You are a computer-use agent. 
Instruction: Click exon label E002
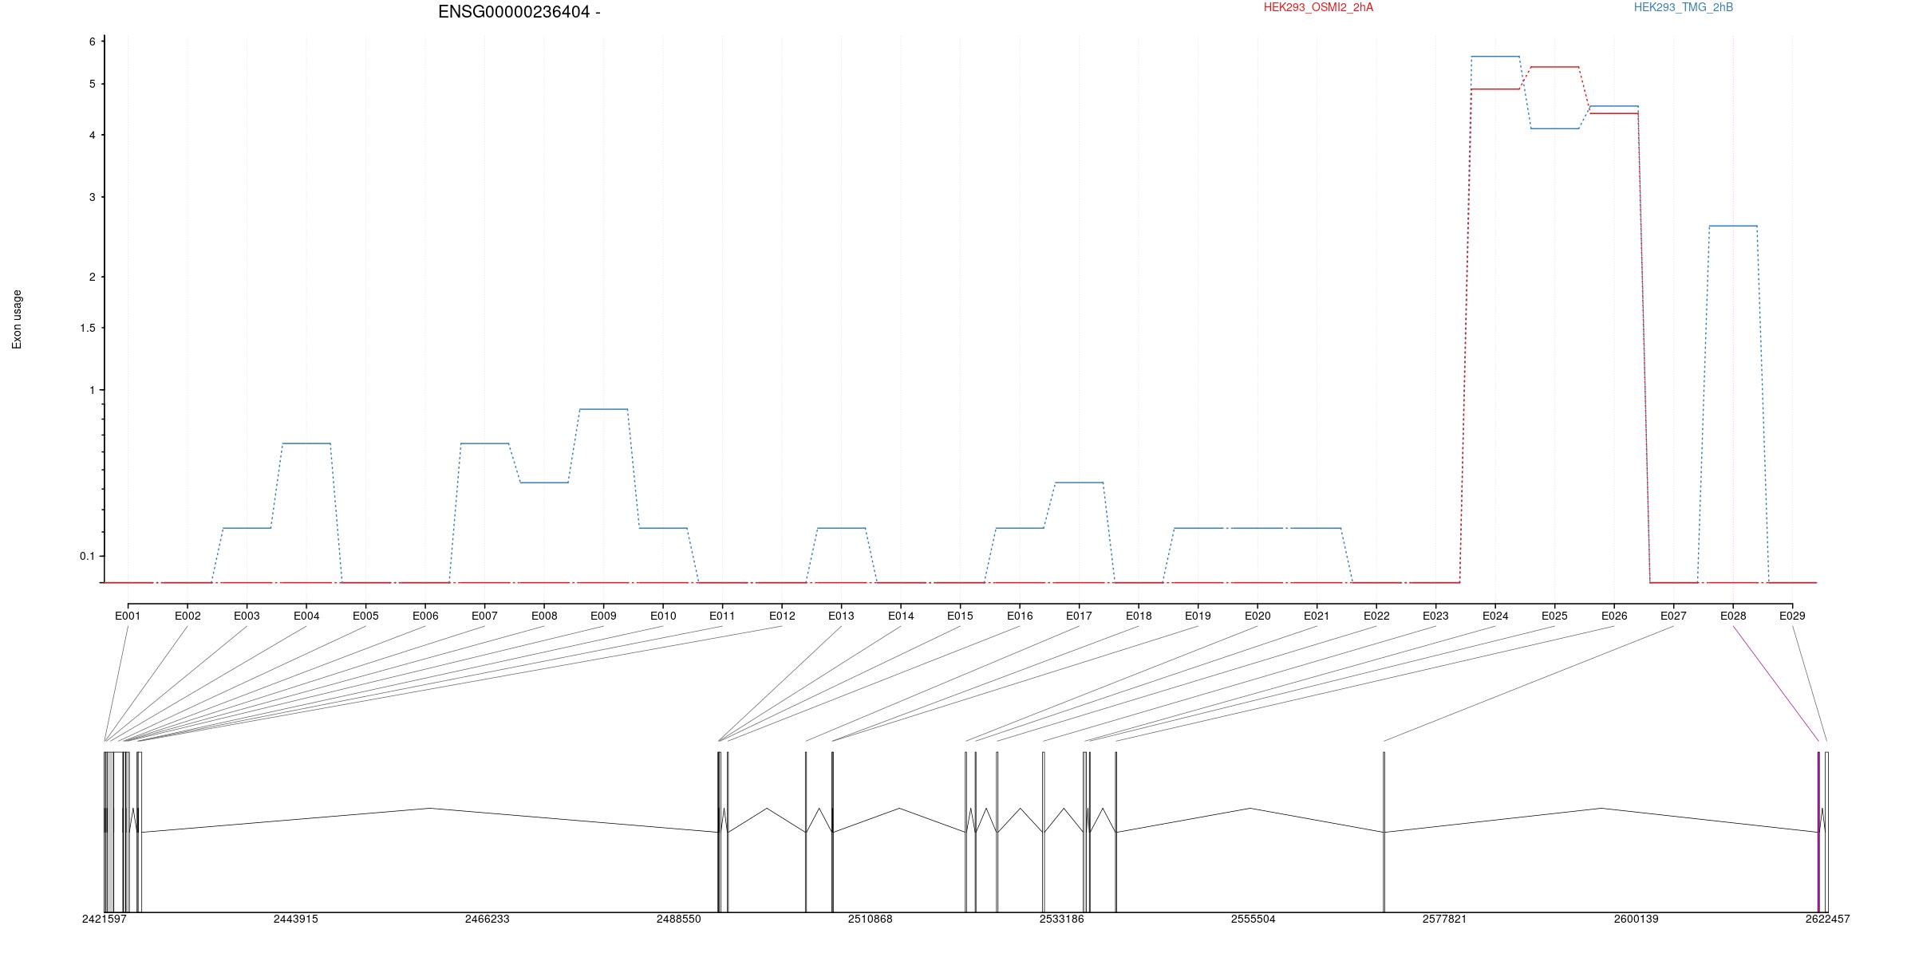coord(188,616)
